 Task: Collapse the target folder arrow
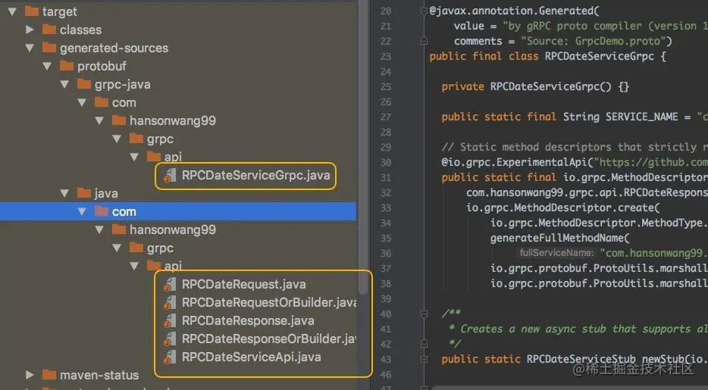12,11
